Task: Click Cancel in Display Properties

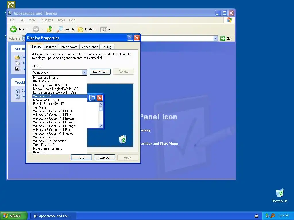Action: point(105,158)
